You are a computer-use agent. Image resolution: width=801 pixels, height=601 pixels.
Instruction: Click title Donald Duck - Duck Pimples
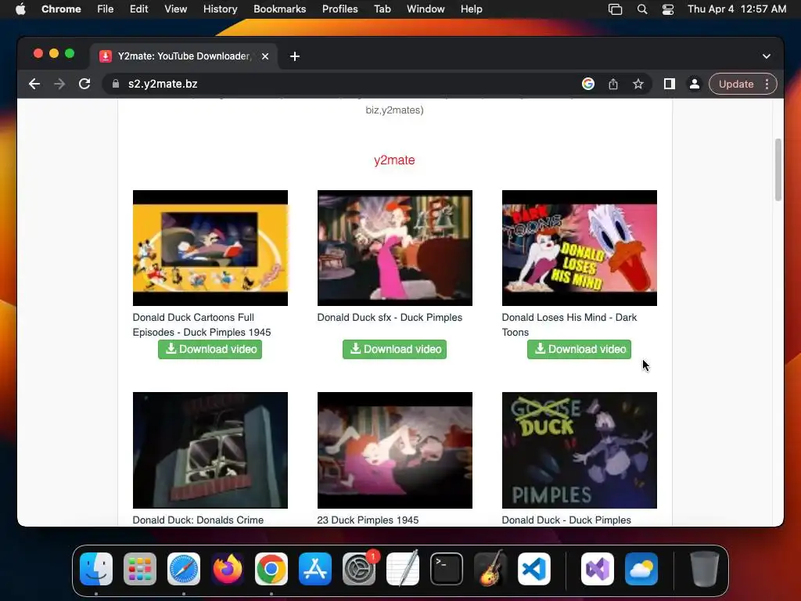point(566,520)
